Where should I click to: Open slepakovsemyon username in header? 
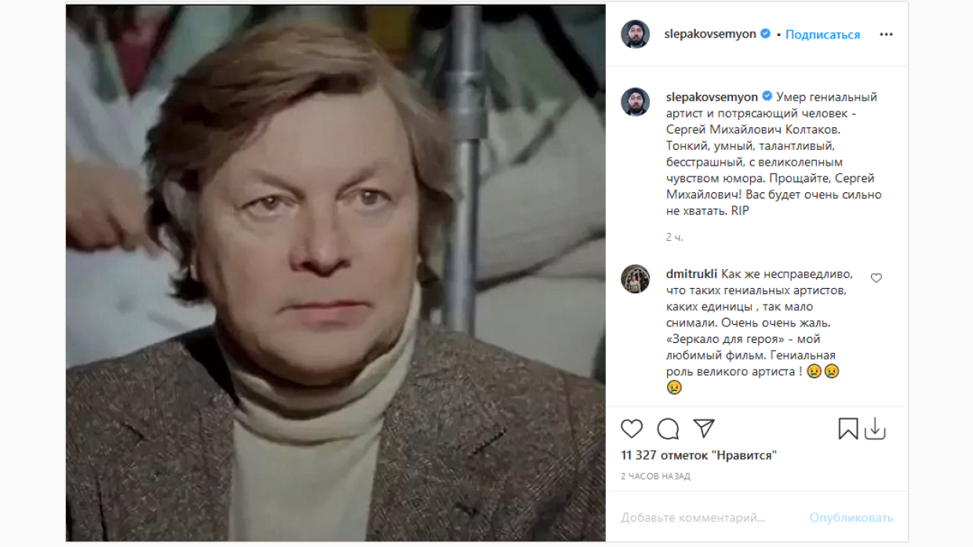click(710, 35)
